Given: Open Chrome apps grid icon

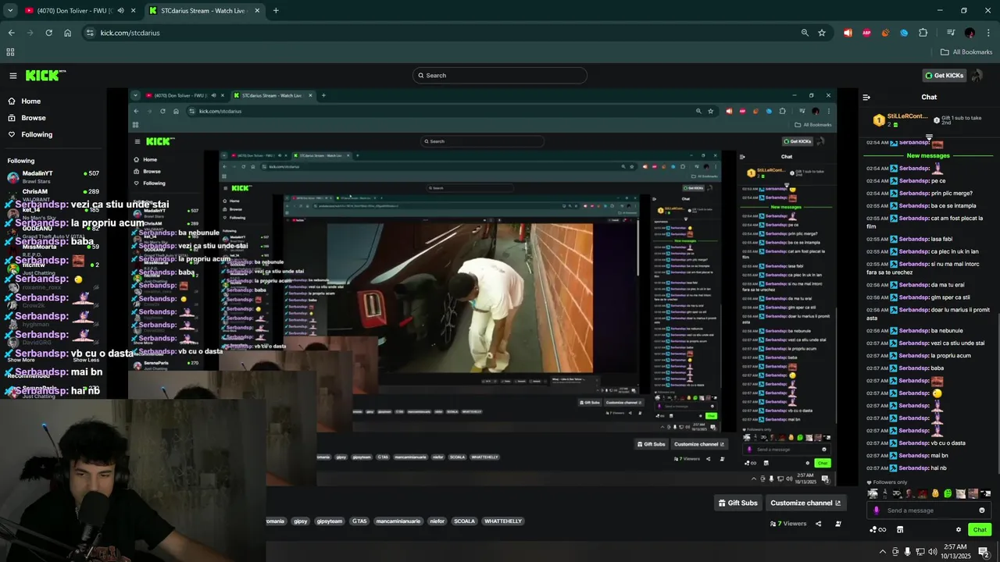Looking at the screenshot, I should (x=10, y=52).
